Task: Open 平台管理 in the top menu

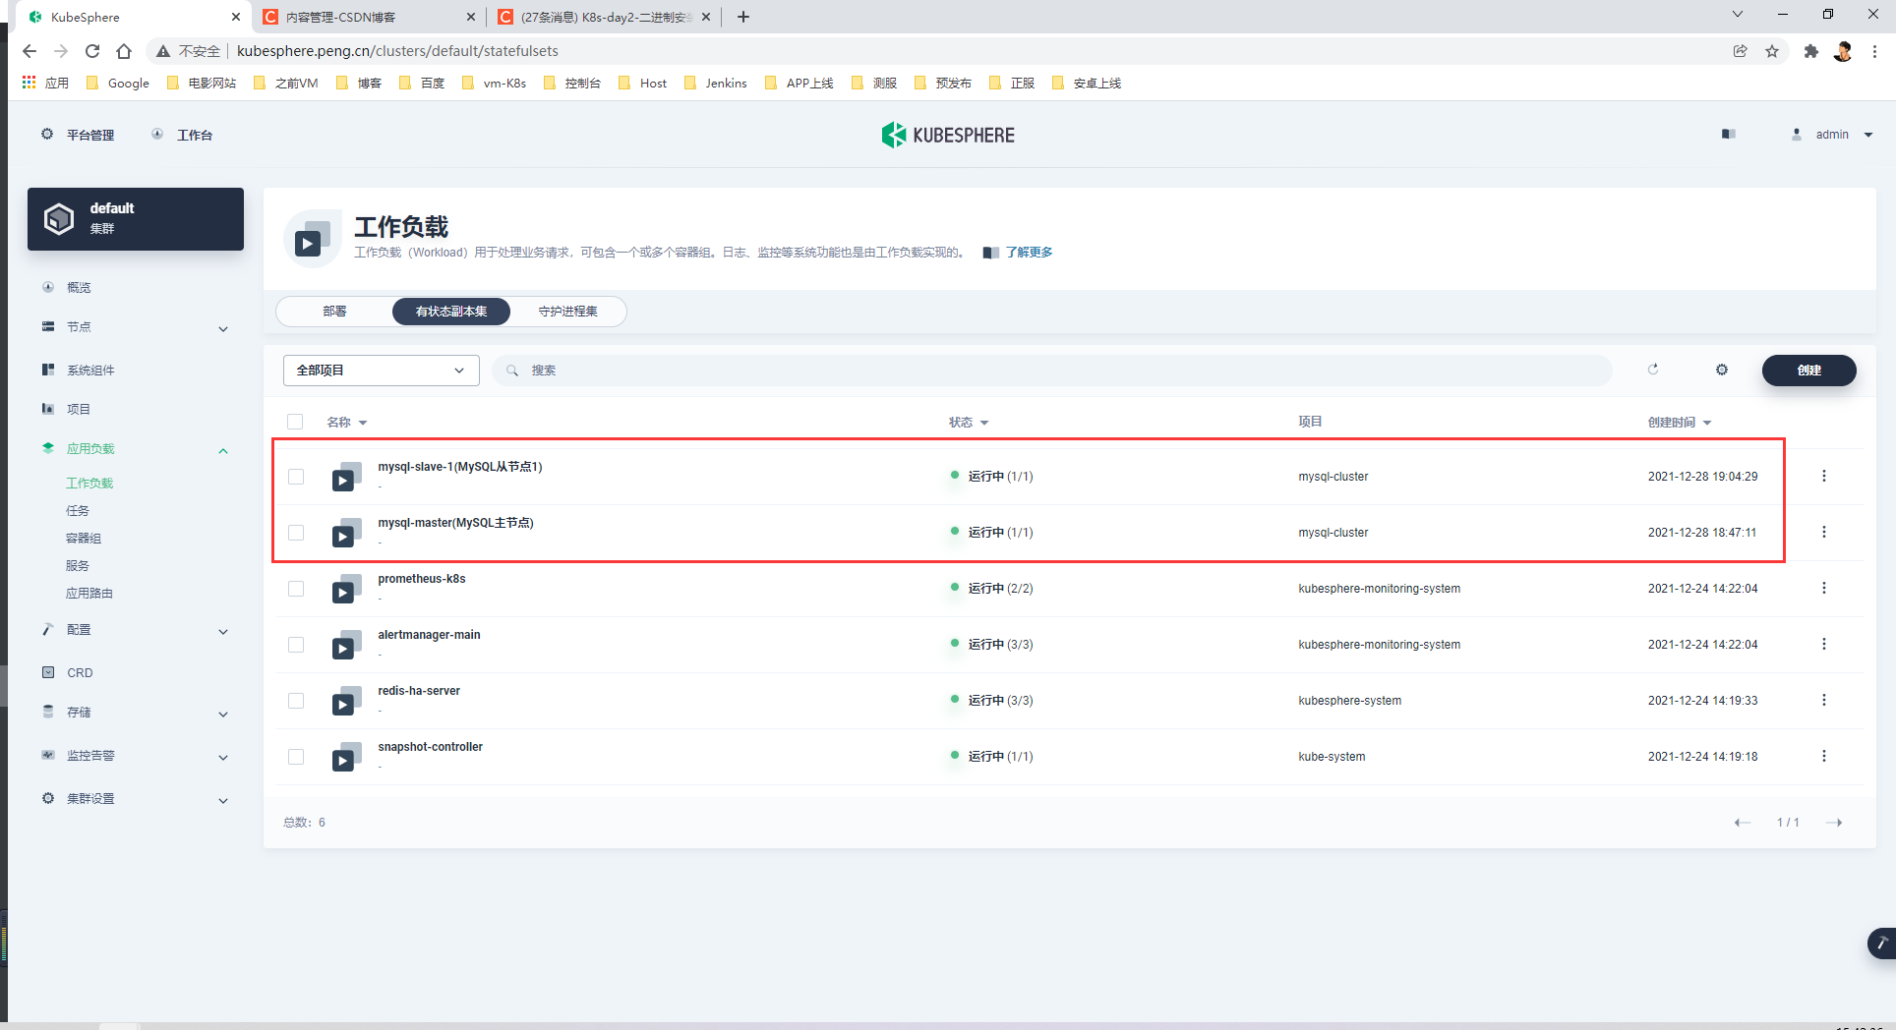Action: pos(78,135)
